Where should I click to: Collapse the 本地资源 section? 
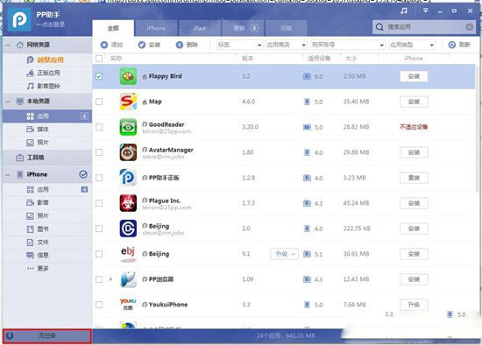click(8, 102)
